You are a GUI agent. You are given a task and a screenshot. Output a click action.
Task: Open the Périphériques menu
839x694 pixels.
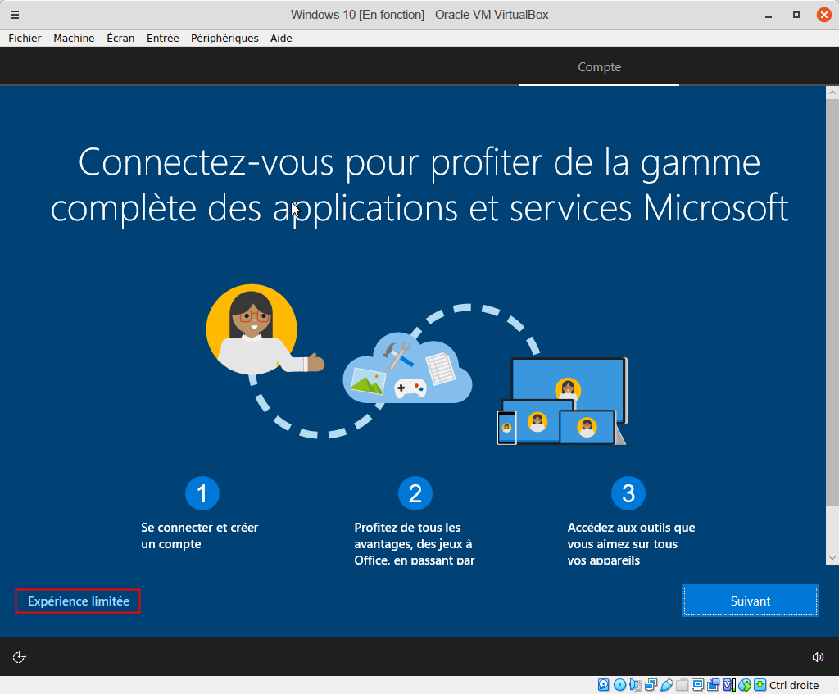pyautogui.click(x=224, y=39)
